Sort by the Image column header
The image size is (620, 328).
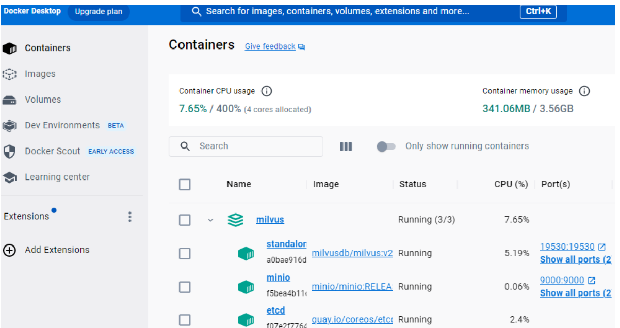pyautogui.click(x=326, y=184)
